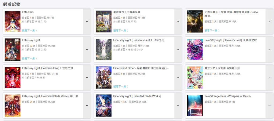This screenshot has height=121, width=274.
Task: Click 前次觀看至 7 分 48 秒 text
Action: 33,78
